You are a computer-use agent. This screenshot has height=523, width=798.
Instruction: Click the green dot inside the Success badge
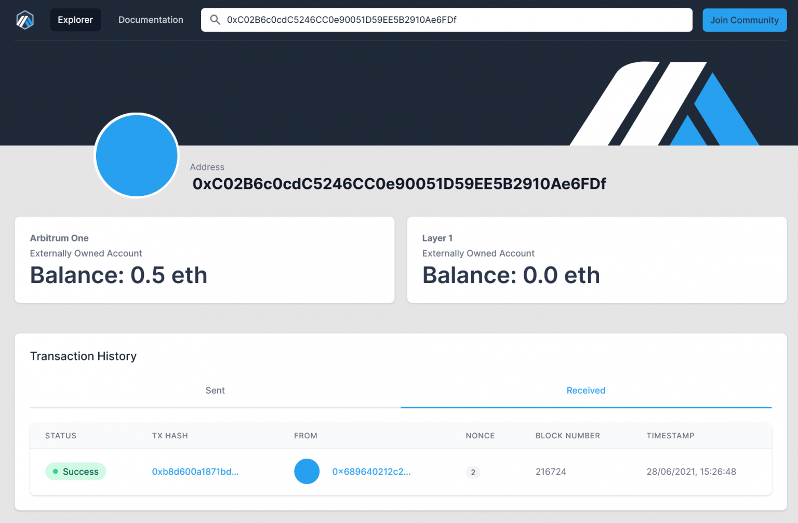[56, 472]
